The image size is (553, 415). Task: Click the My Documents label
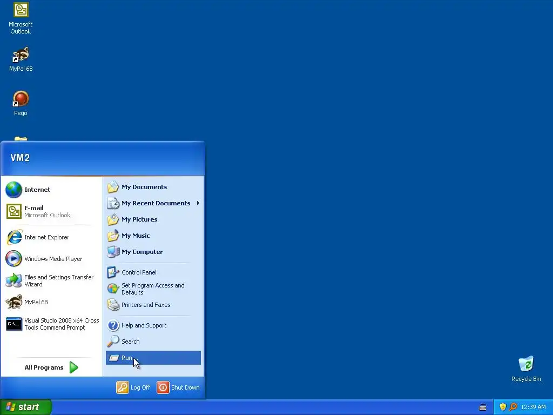[144, 187]
